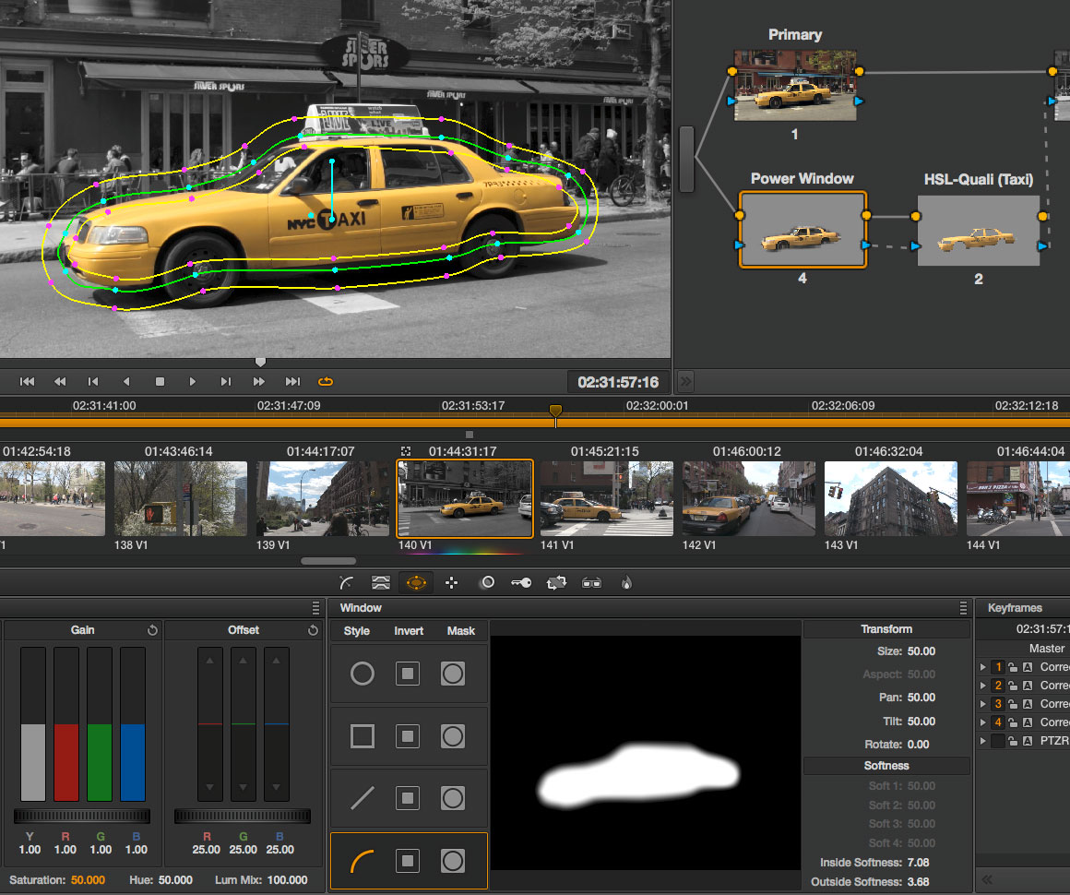The width and height of the screenshot is (1070, 895).
Task: Toggle the Mask option for the square window
Action: pyautogui.click(x=452, y=735)
